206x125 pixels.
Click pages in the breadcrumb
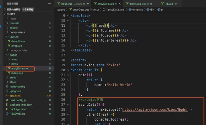61,10
